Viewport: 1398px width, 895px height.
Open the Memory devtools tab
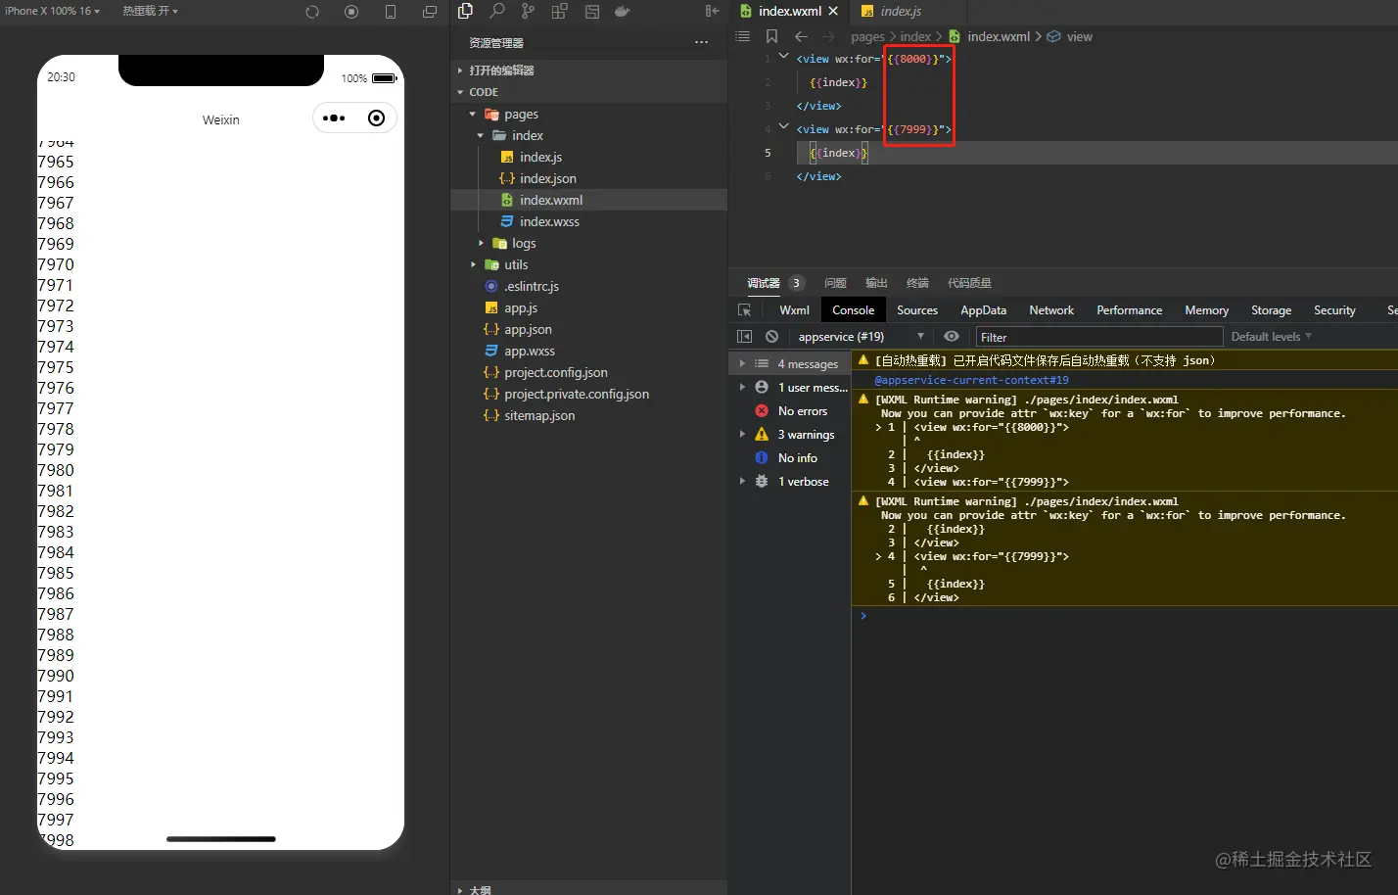coord(1206,310)
